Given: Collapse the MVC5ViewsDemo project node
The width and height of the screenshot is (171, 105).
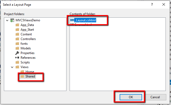Looking at the screenshot, I should (7, 20).
